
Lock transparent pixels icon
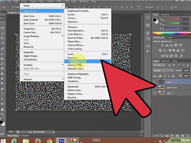pyautogui.click(x=160, y=76)
